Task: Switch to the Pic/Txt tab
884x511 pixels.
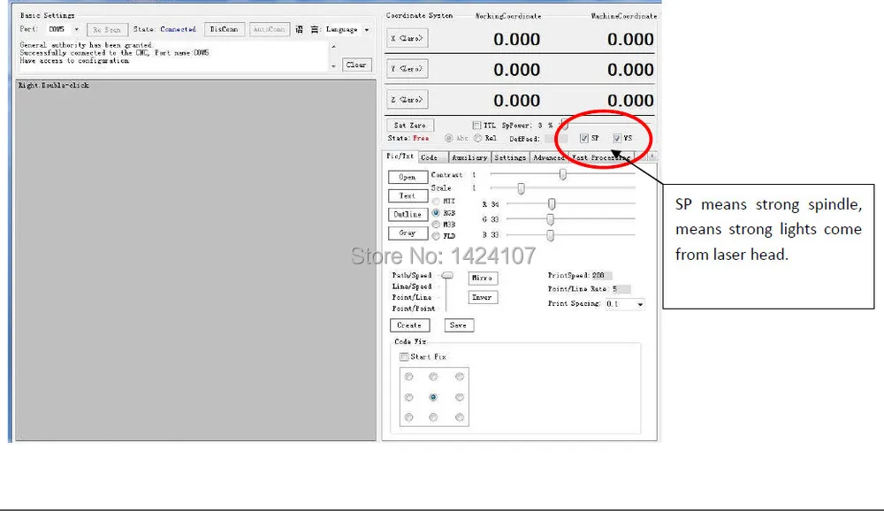Action: click(400, 156)
